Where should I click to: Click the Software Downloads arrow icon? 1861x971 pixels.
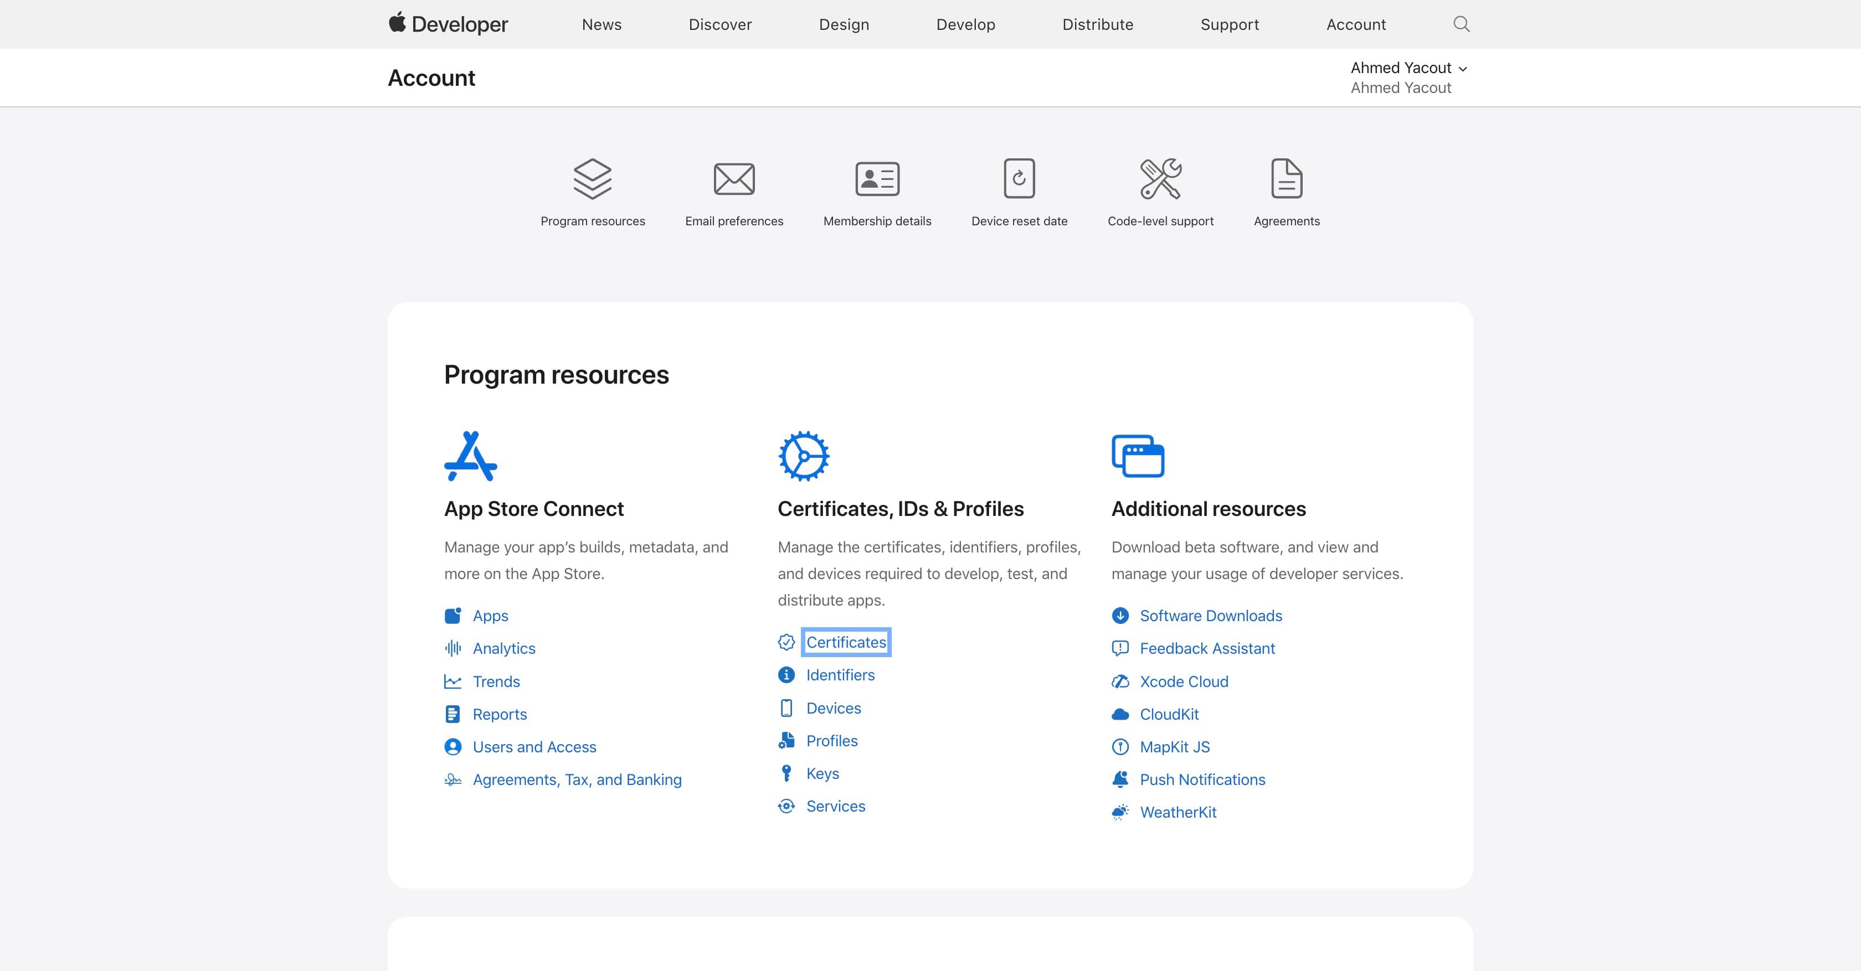pos(1120,616)
